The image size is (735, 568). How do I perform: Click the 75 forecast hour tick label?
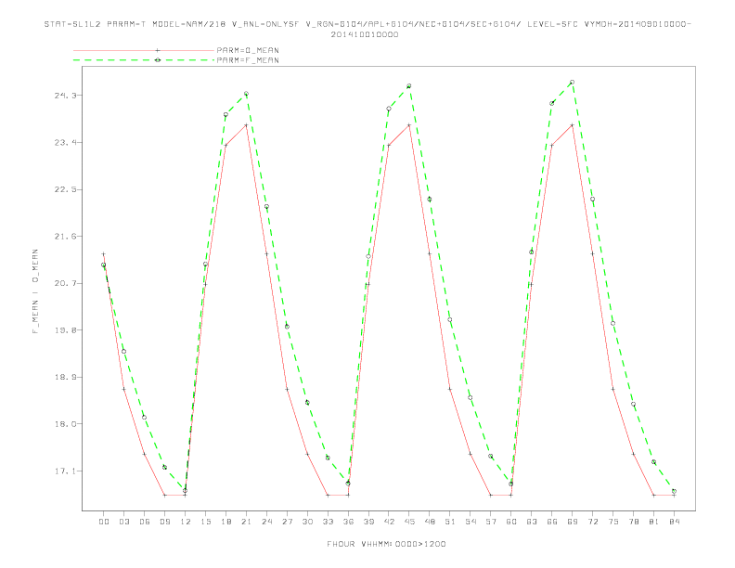pos(613,522)
